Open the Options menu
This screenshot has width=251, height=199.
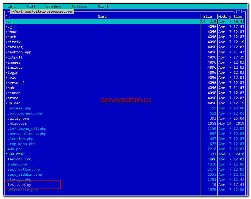point(79,6)
